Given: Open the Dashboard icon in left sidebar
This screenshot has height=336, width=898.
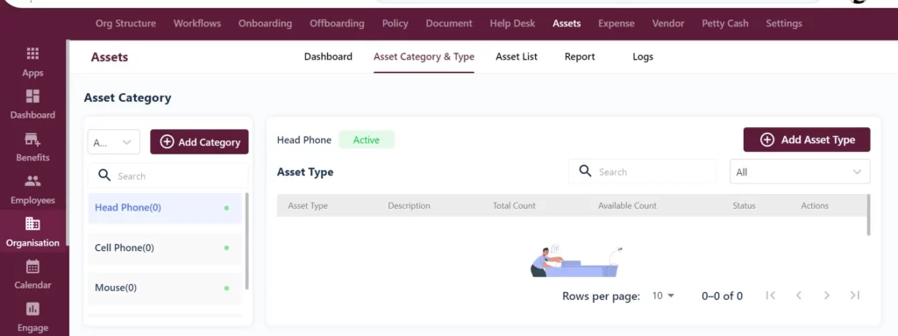Looking at the screenshot, I should 32,96.
